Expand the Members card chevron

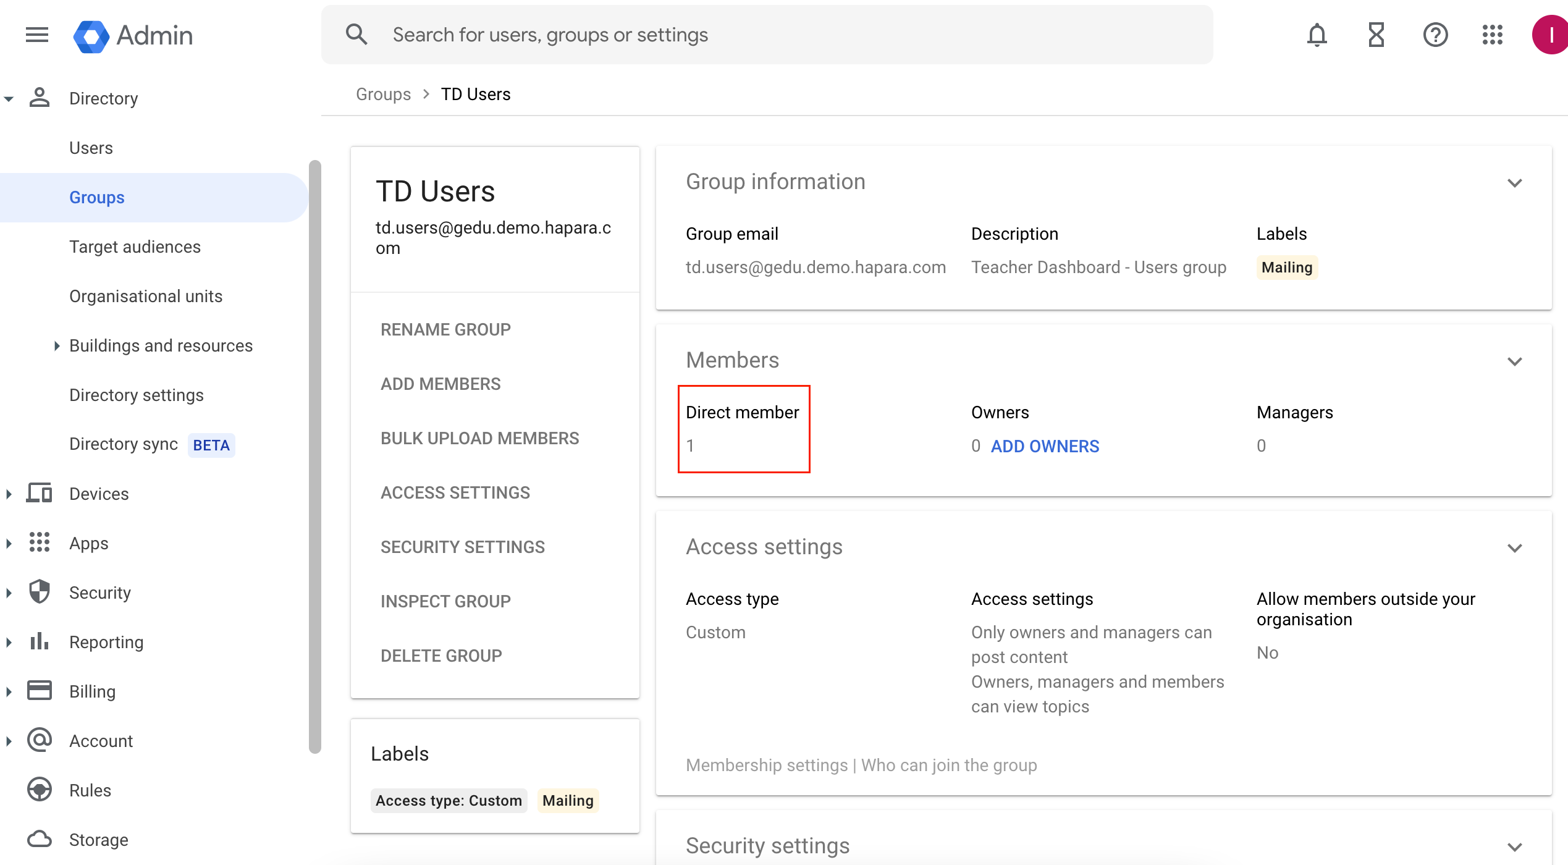(1514, 361)
